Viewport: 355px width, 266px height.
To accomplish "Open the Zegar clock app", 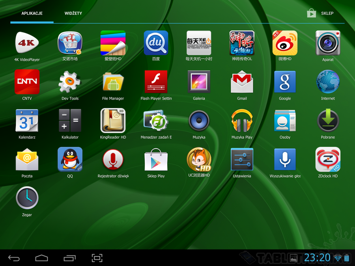I will click(x=27, y=198).
